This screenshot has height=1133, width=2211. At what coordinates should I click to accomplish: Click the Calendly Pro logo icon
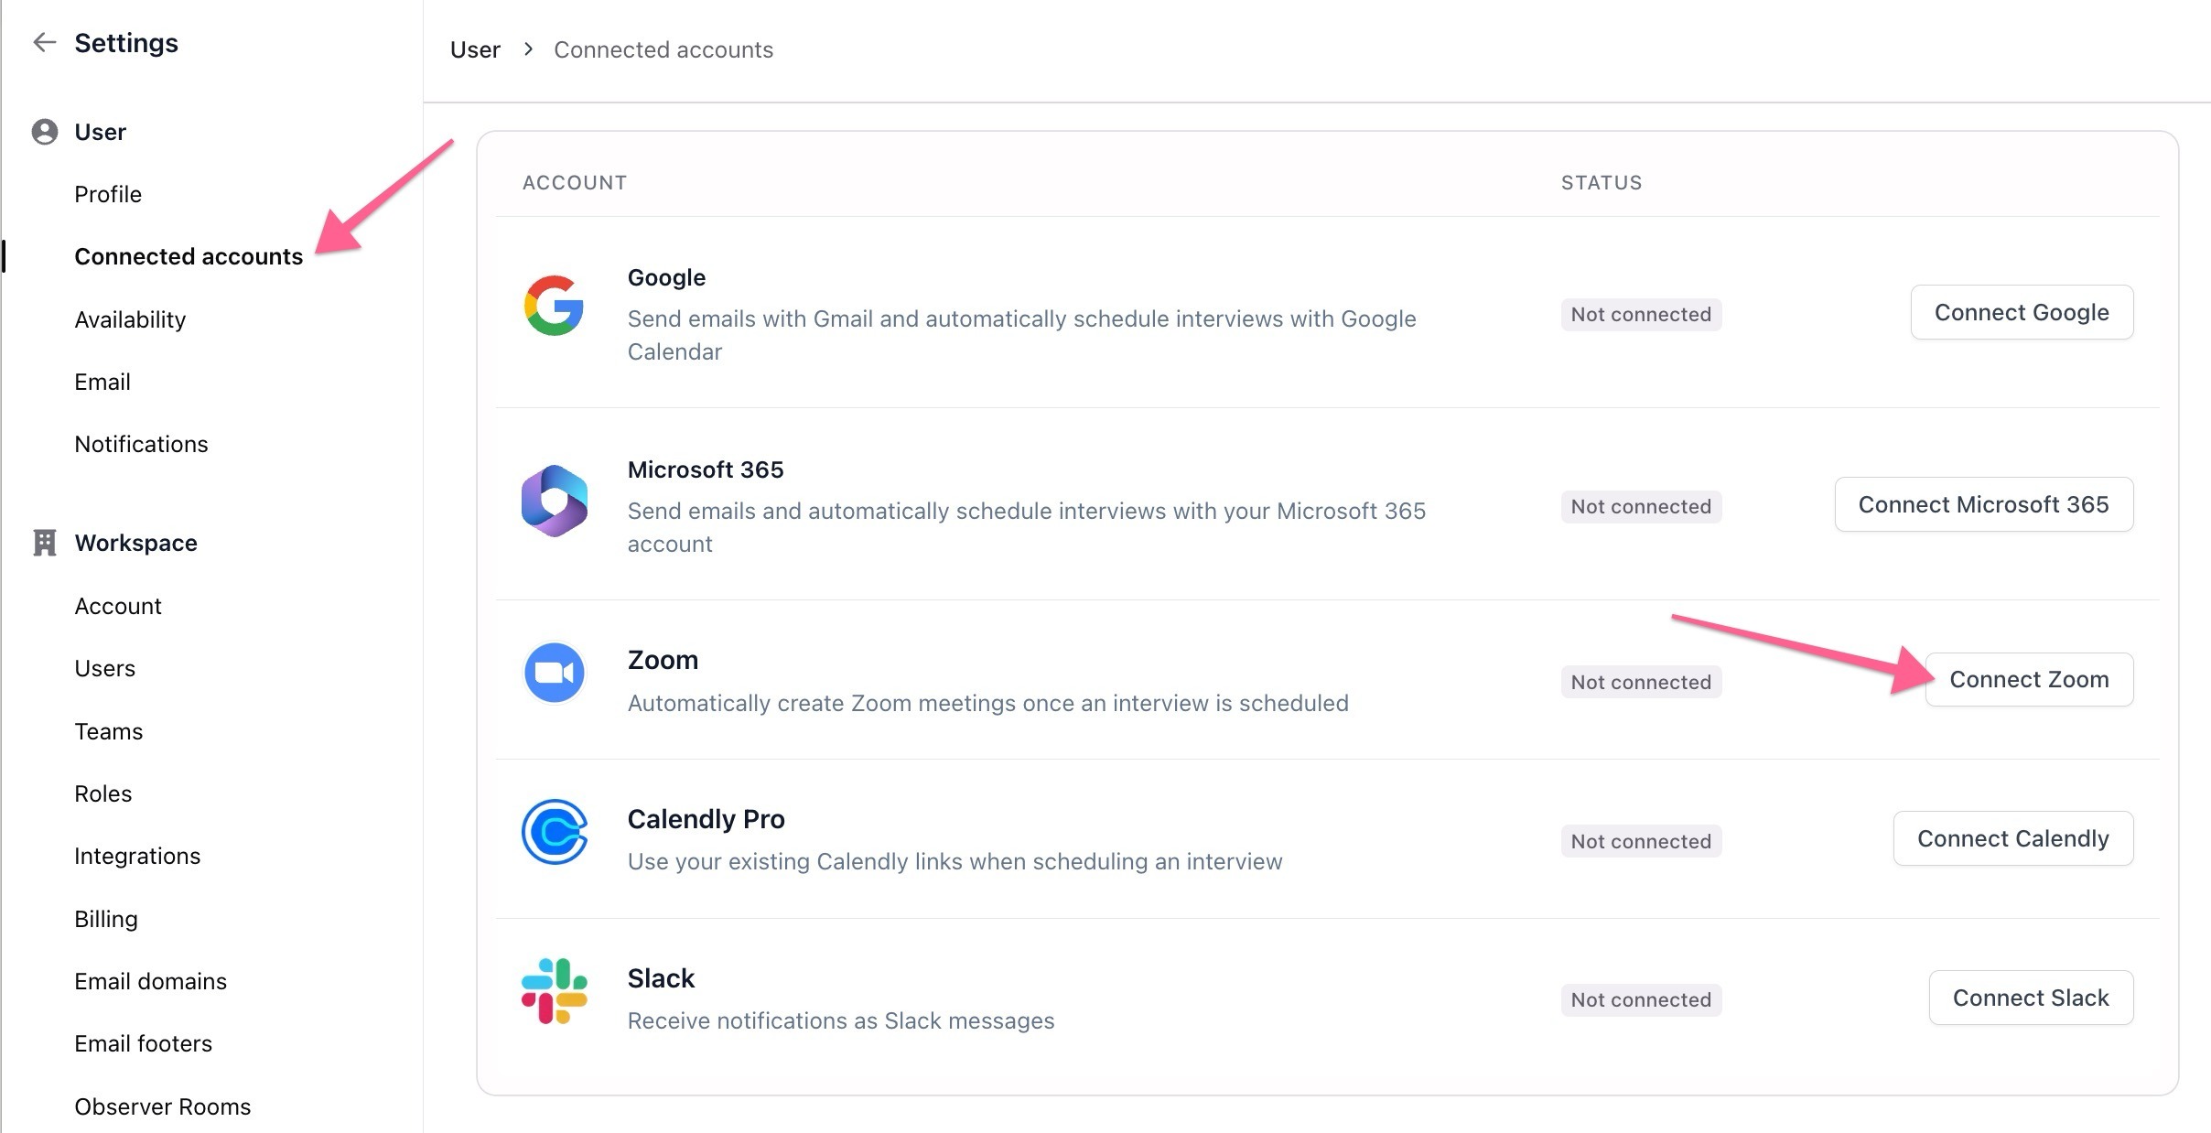(x=554, y=832)
